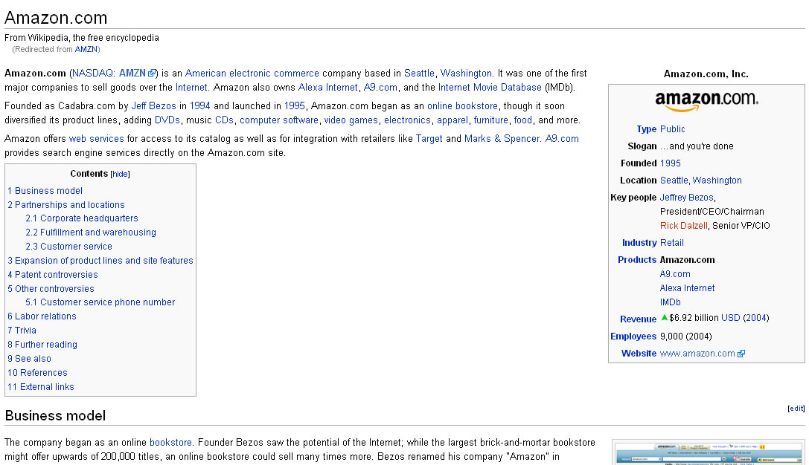
Task: Click the food link
Action: [x=522, y=120]
